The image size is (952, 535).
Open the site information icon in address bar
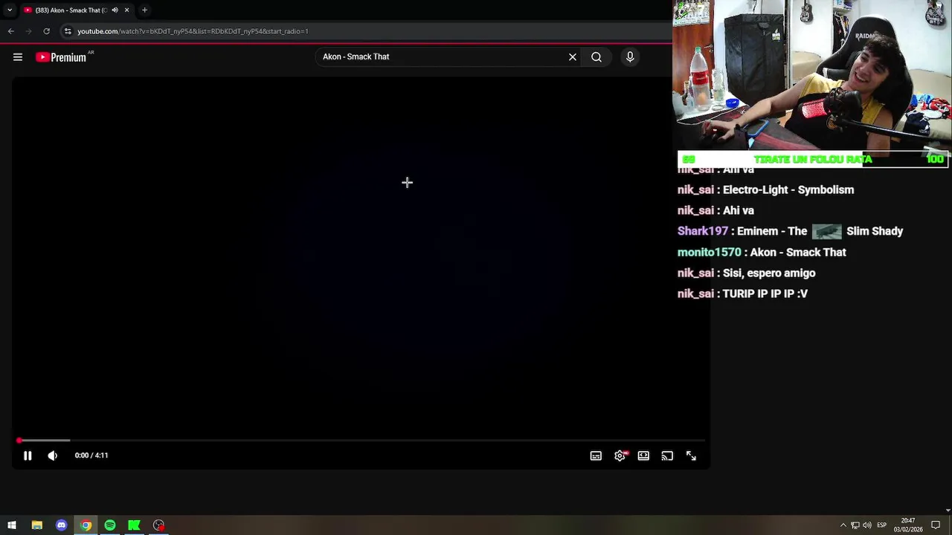[x=68, y=31]
